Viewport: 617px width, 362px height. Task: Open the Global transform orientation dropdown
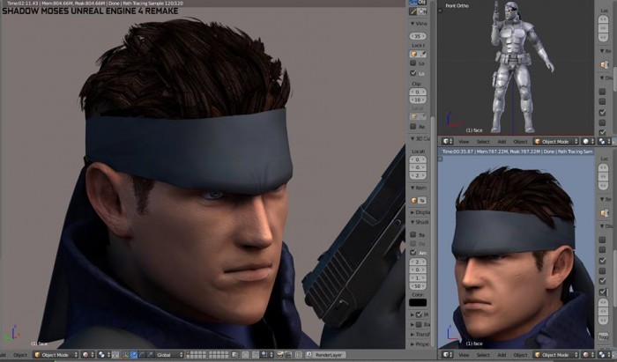coord(169,355)
